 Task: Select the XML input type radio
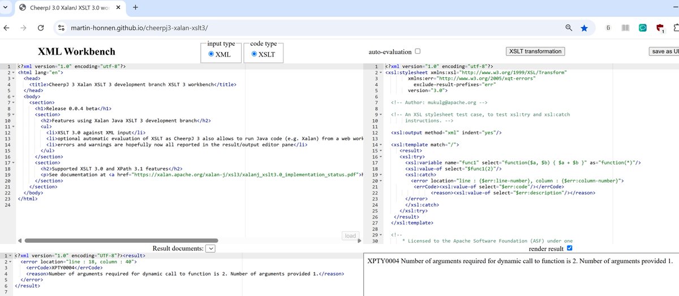tap(212, 54)
